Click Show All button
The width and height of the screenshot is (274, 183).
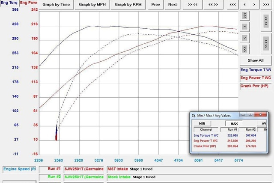[x=256, y=60]
